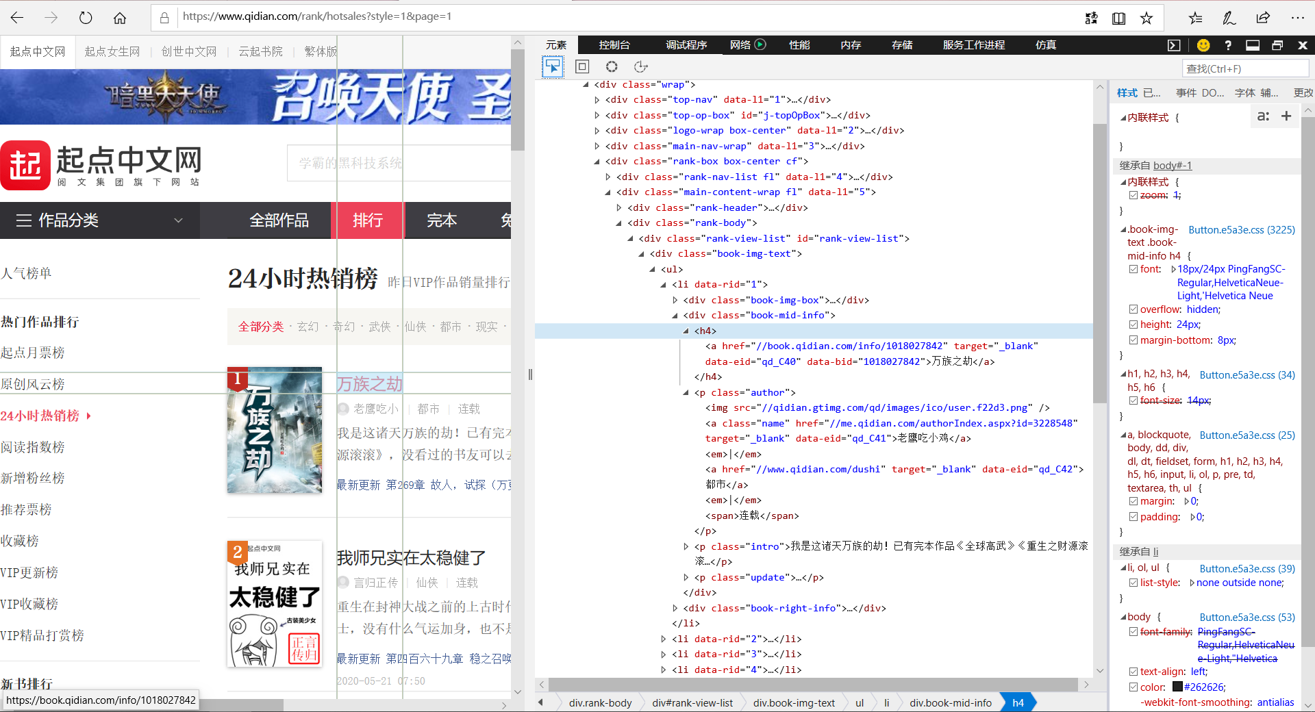The image size is (1315, 712).
Task: Open browser settings ellipsis menu
Action: 1298,18
